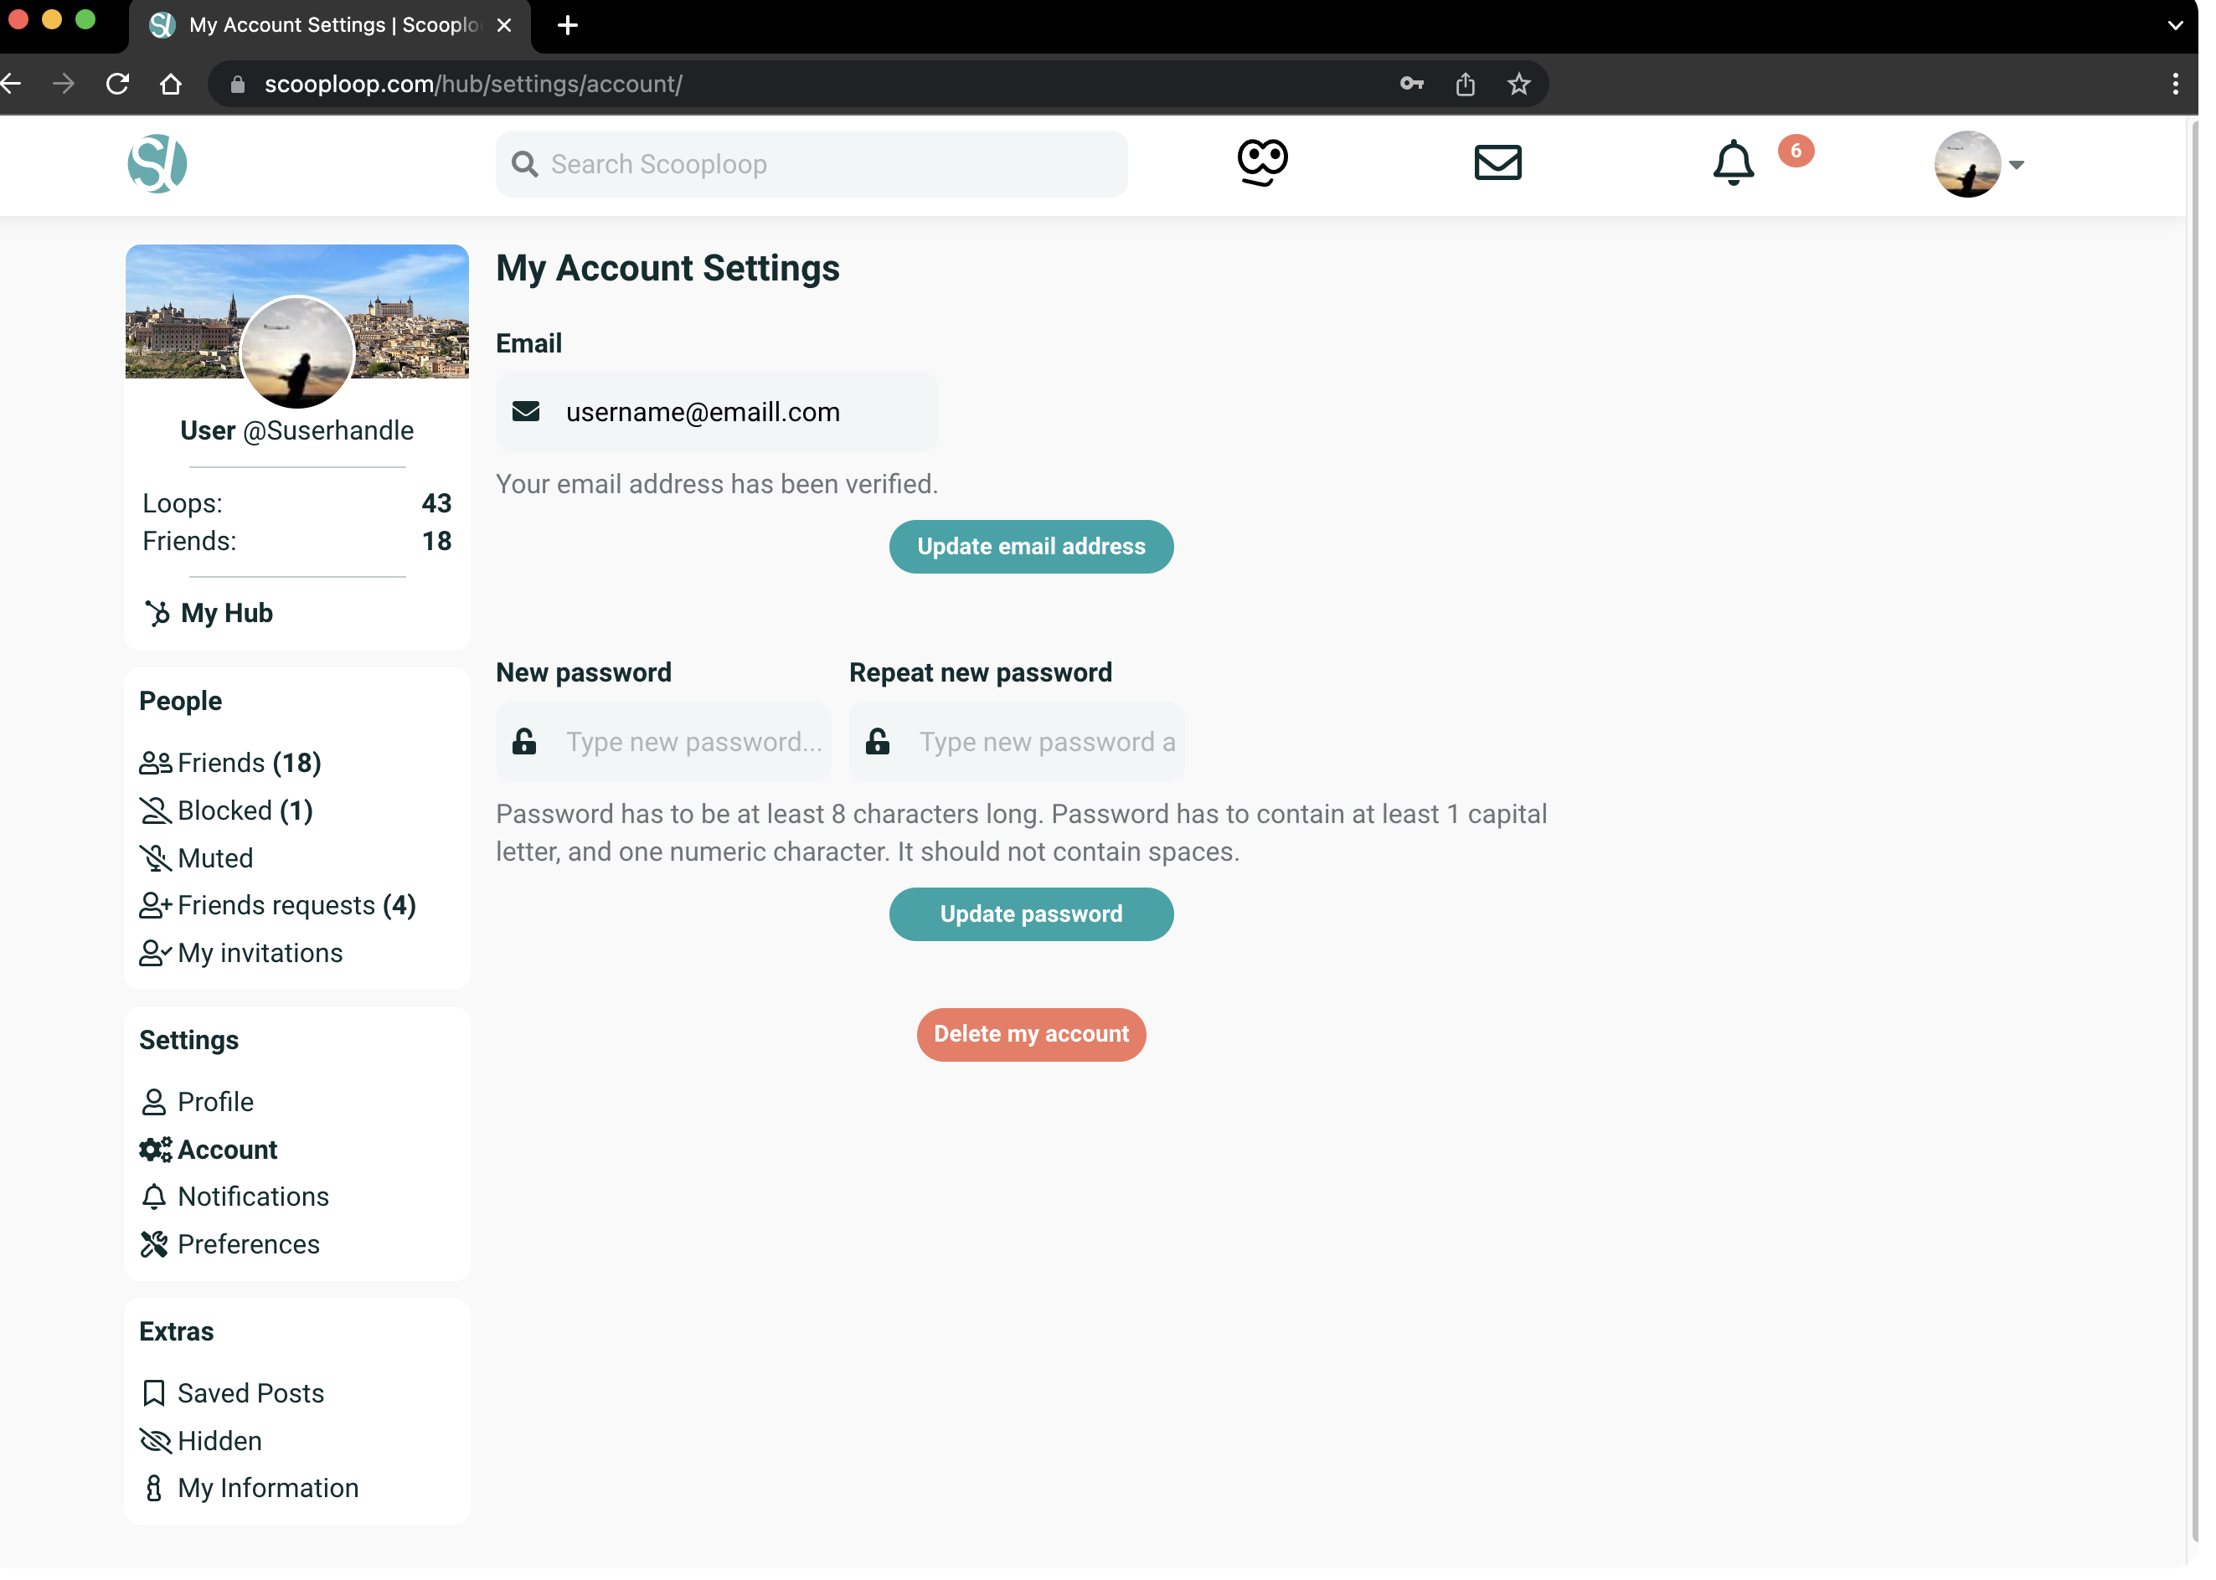Click the Friends people icon

point(156,764)
